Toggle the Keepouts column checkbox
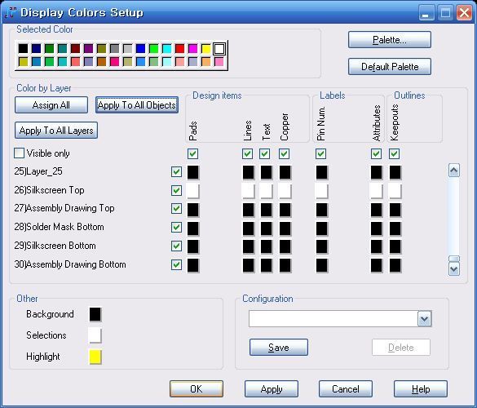 coord(395,153)
